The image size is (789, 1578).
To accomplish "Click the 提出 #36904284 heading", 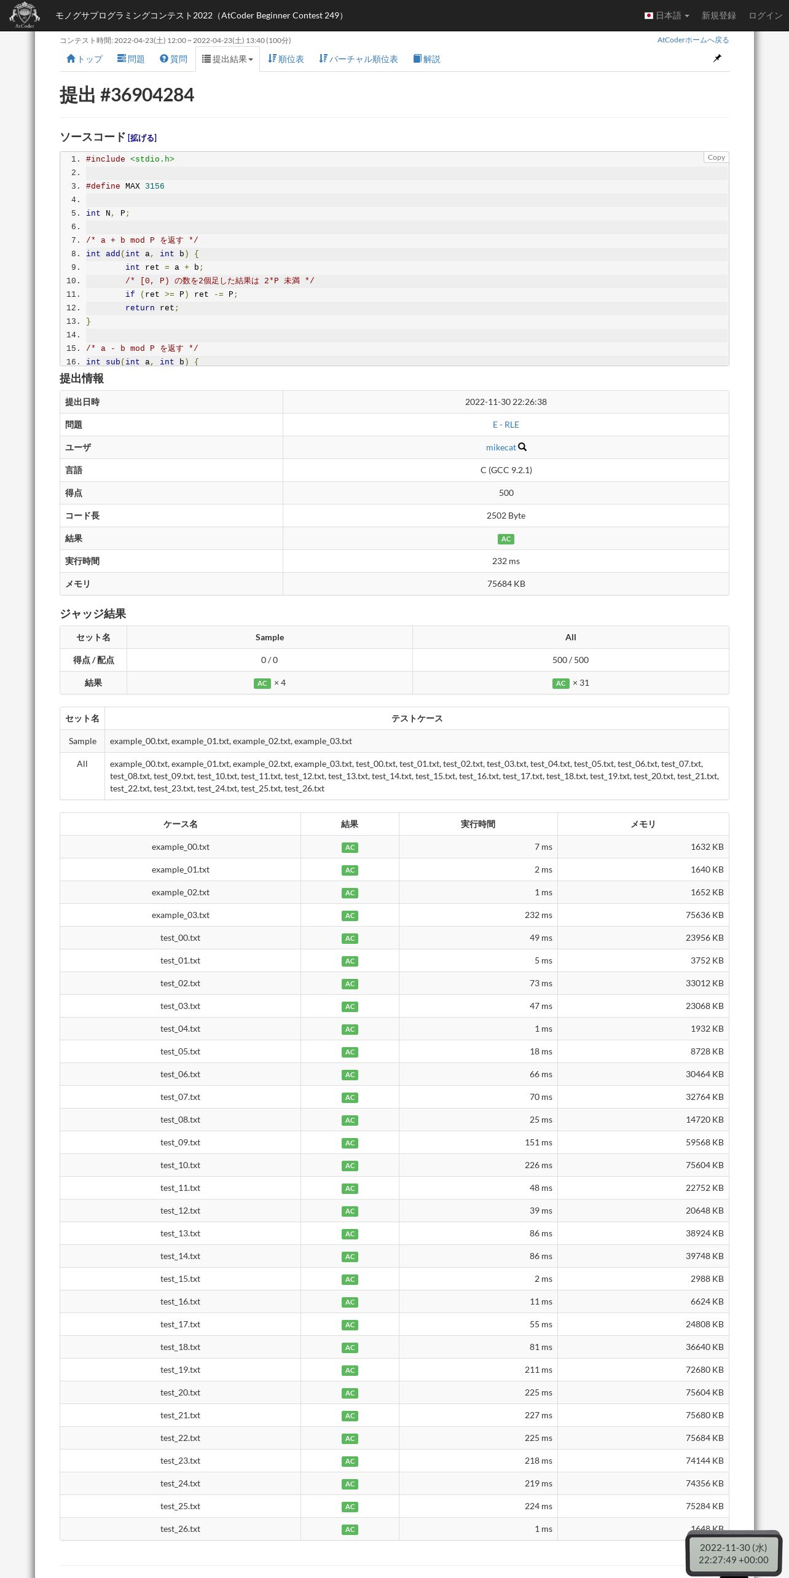I will pyautogui.click(x=127, y=95).
